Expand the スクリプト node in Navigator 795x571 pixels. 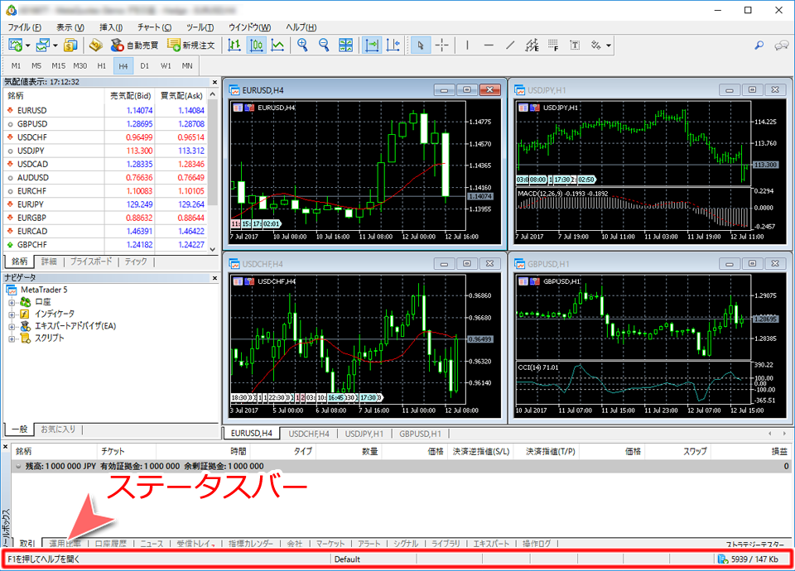click(11, 339)
